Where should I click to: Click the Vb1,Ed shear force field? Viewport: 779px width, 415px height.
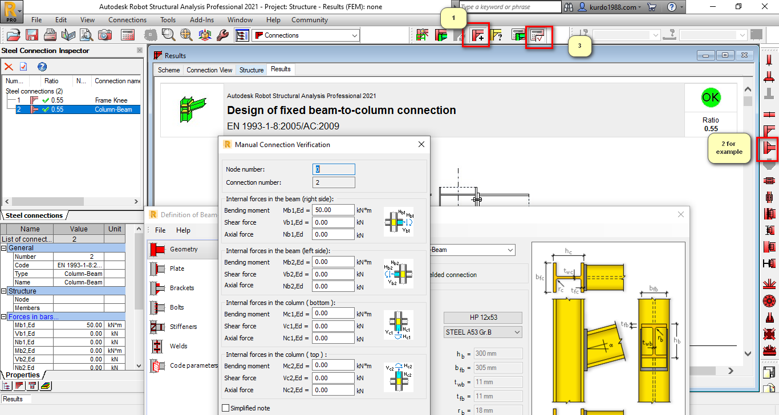click(334, 222)
